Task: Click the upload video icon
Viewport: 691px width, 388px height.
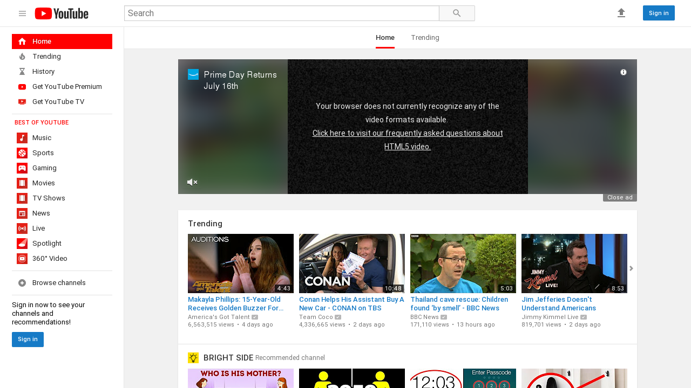Action: pos(621,13)
